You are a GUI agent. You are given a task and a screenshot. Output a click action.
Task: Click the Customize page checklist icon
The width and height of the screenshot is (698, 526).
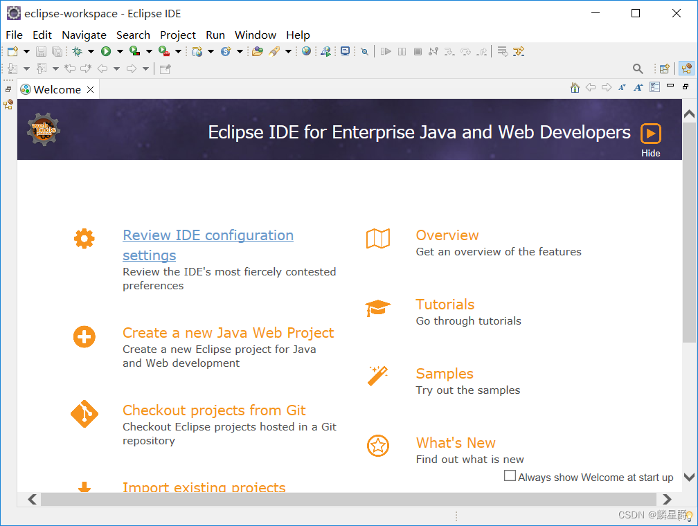pyautogui.click(x=655, y=87)
